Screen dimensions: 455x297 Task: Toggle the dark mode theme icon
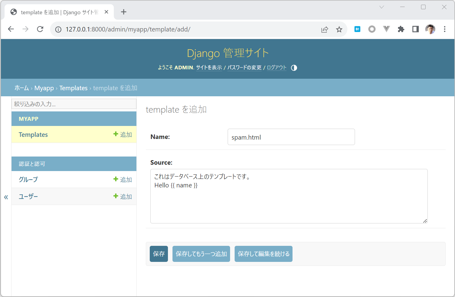[293, 68]
